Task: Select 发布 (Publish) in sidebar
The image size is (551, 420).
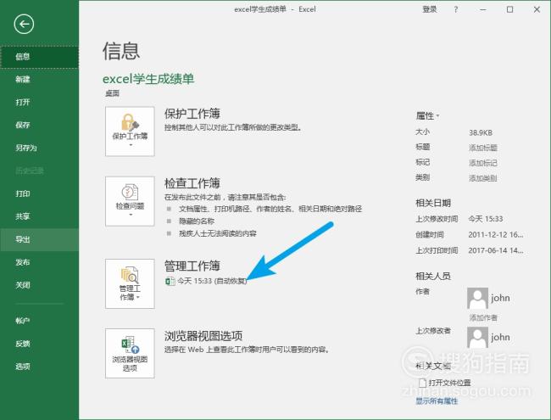Action: (39, 262)
